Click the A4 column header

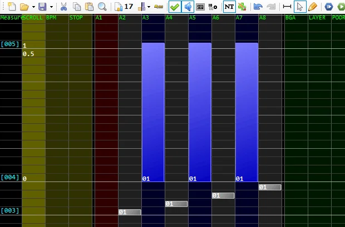169,18
